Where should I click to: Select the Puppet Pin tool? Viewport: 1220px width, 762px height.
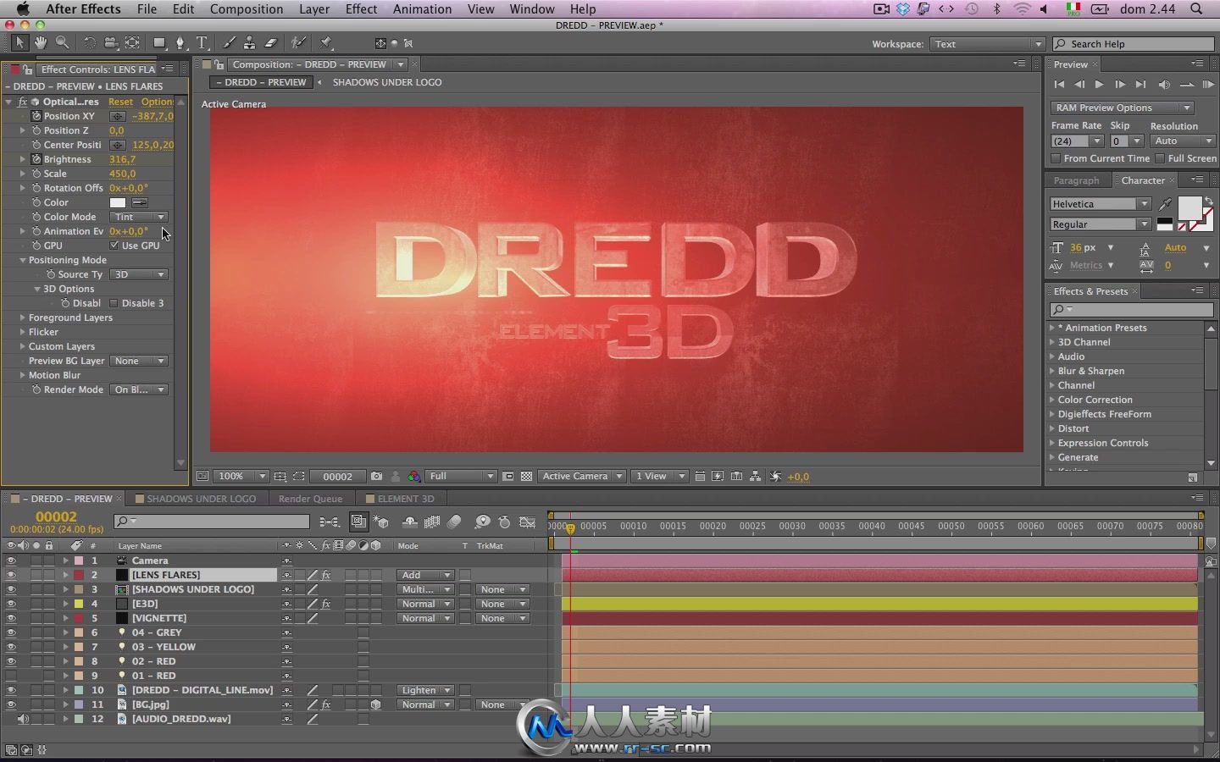pyautogui.click(x=326, y=42)
